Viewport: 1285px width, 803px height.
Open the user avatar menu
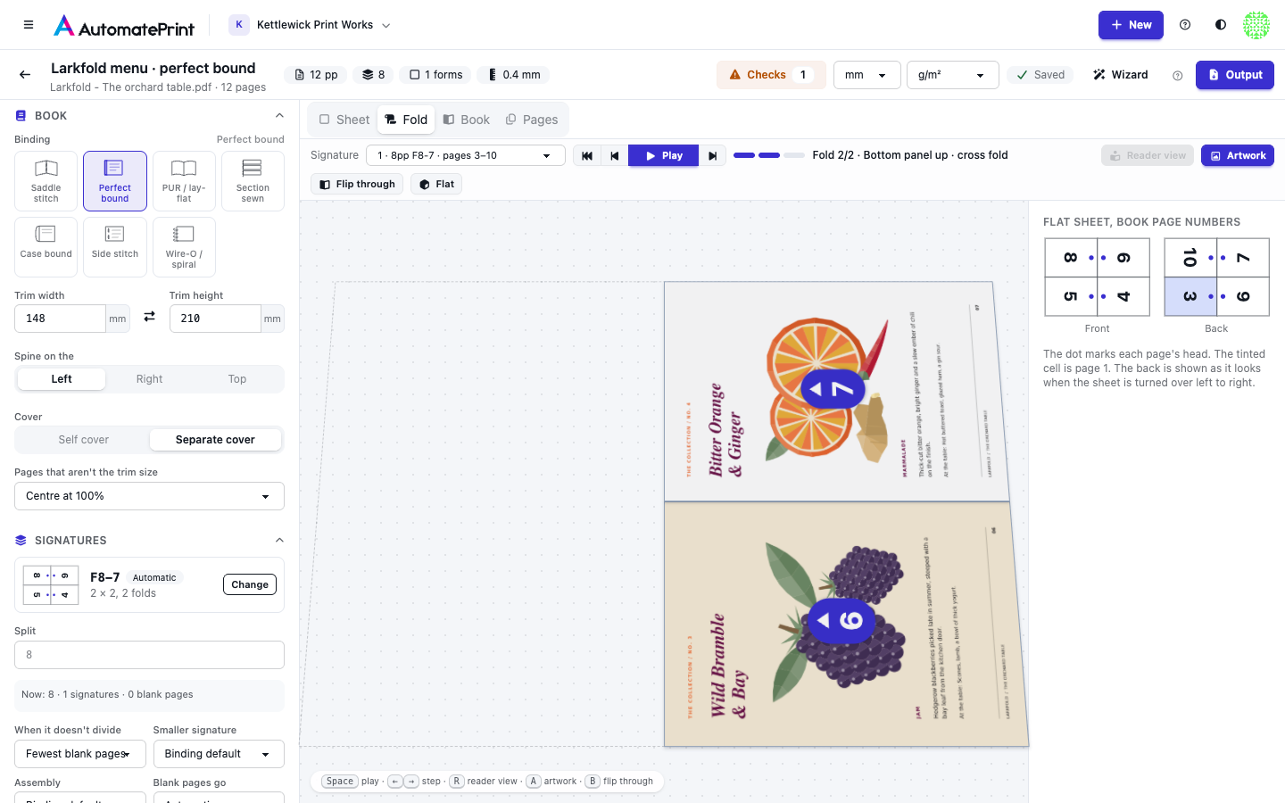point(1256,25)
